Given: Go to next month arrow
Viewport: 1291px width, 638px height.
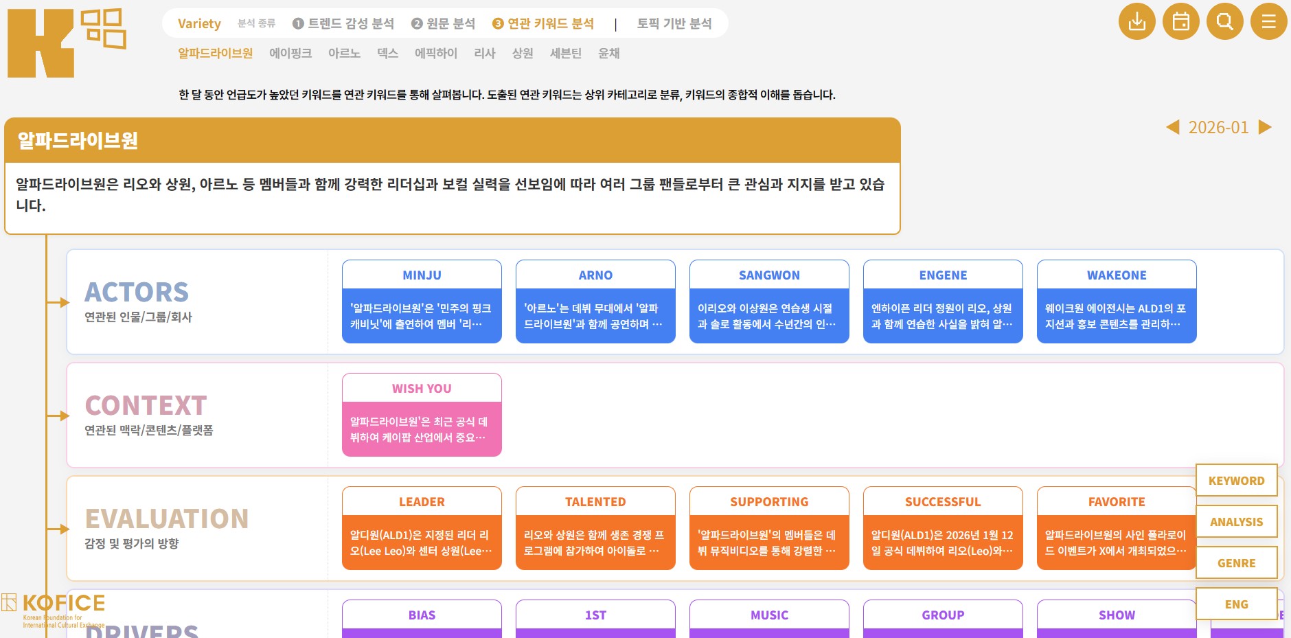Looking at the screenshot, I should pos(1265,127).
